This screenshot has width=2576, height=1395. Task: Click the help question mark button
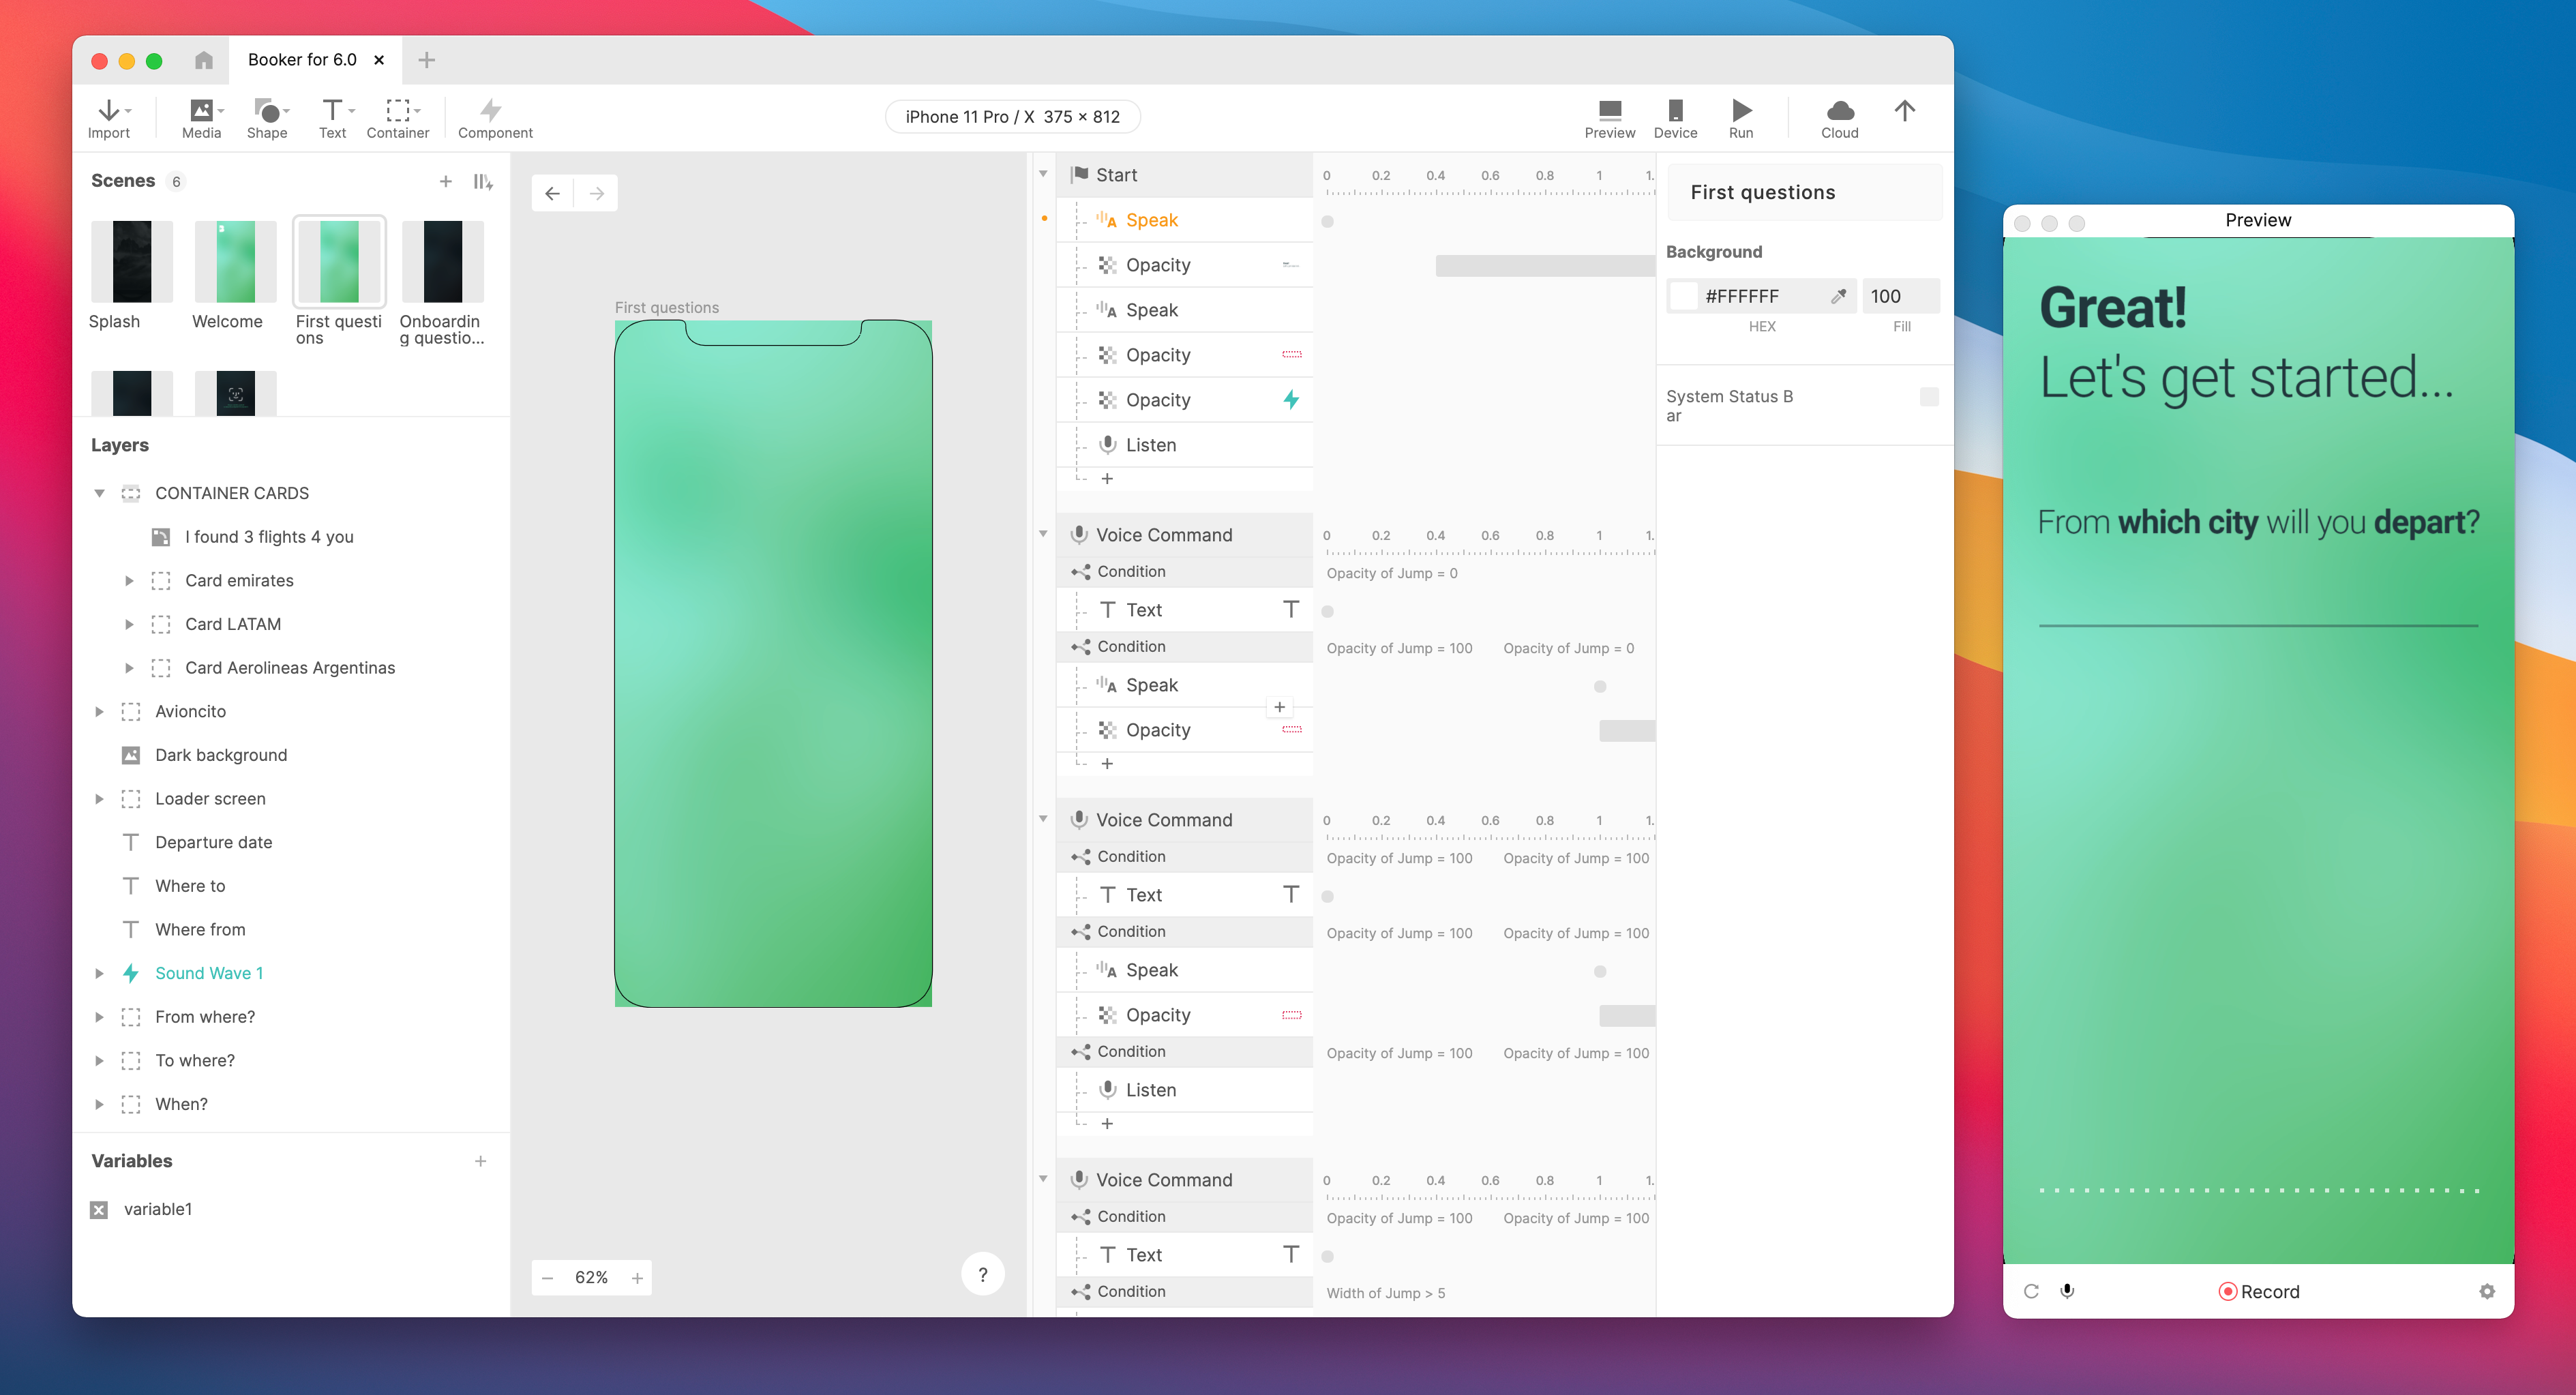pyautogui.click(x=982, y=1274)
